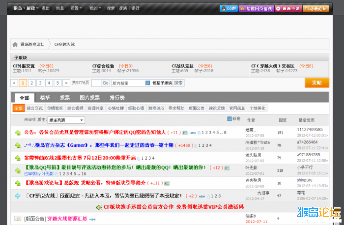Screen dimensions: 344x225
Task: Click the speaker icon beside 迅雷 announcement
Action: (x=99, y=207)
